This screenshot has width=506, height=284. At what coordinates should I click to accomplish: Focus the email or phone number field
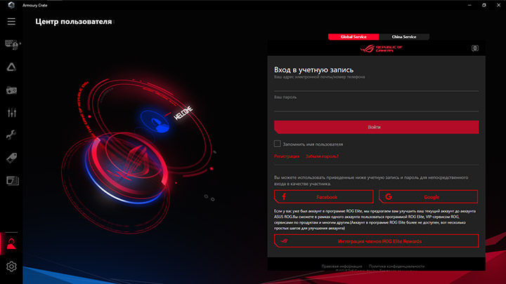[x=376, y=85]
